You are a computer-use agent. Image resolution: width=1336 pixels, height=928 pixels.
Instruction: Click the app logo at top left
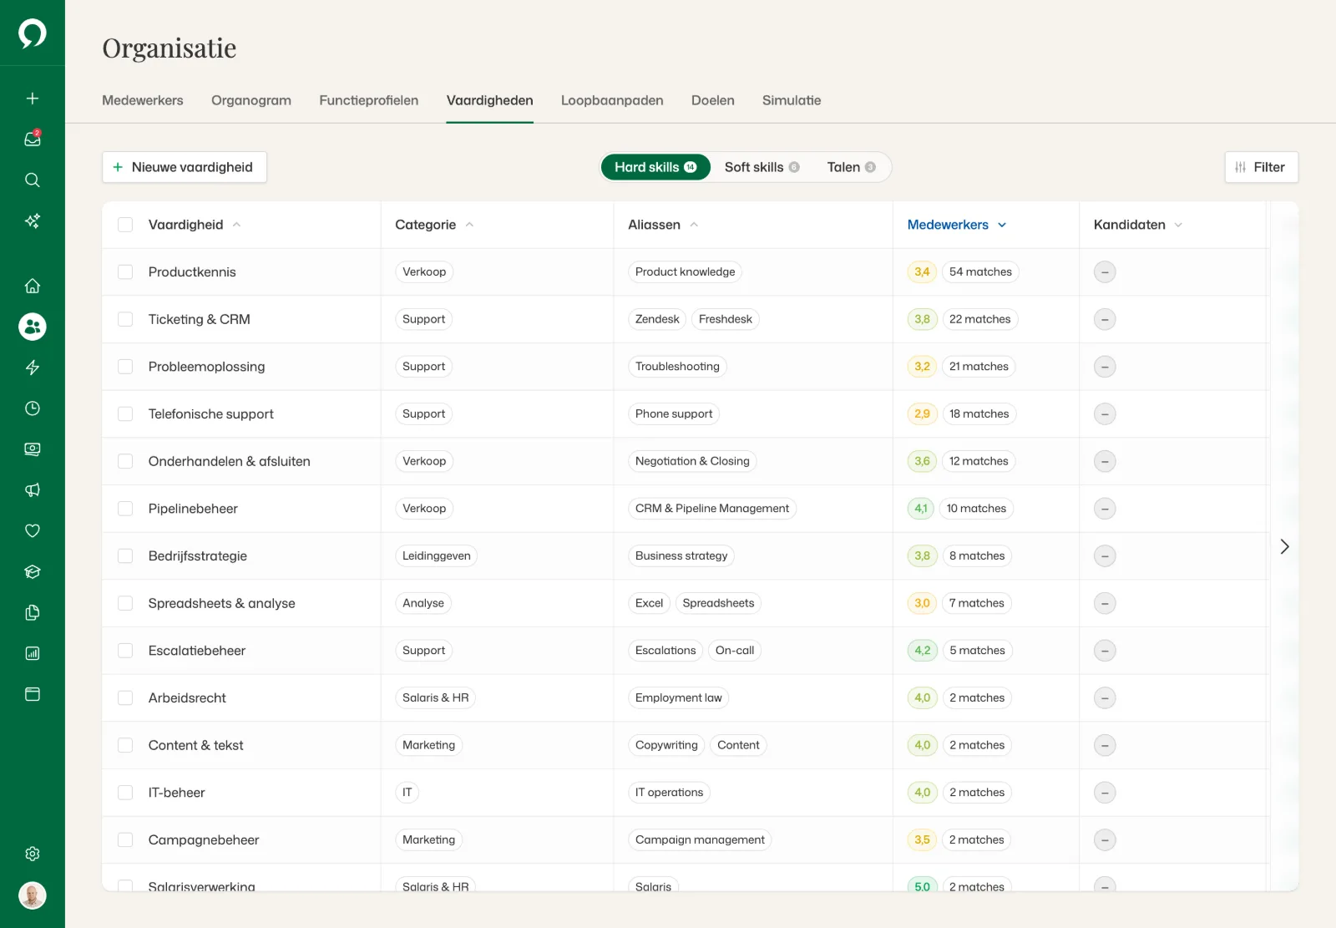click(x=33, y=33)
